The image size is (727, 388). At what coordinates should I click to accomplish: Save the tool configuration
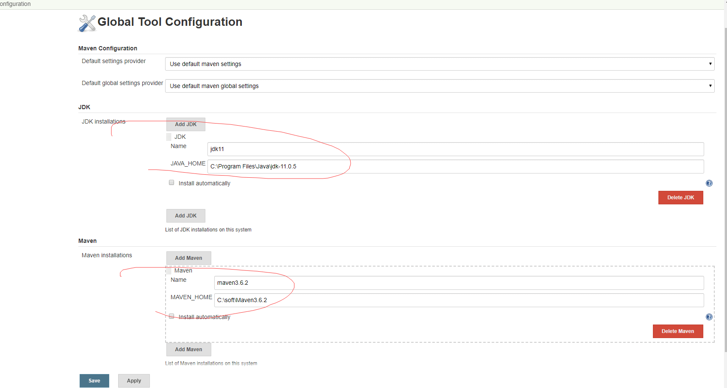(94, 381)
